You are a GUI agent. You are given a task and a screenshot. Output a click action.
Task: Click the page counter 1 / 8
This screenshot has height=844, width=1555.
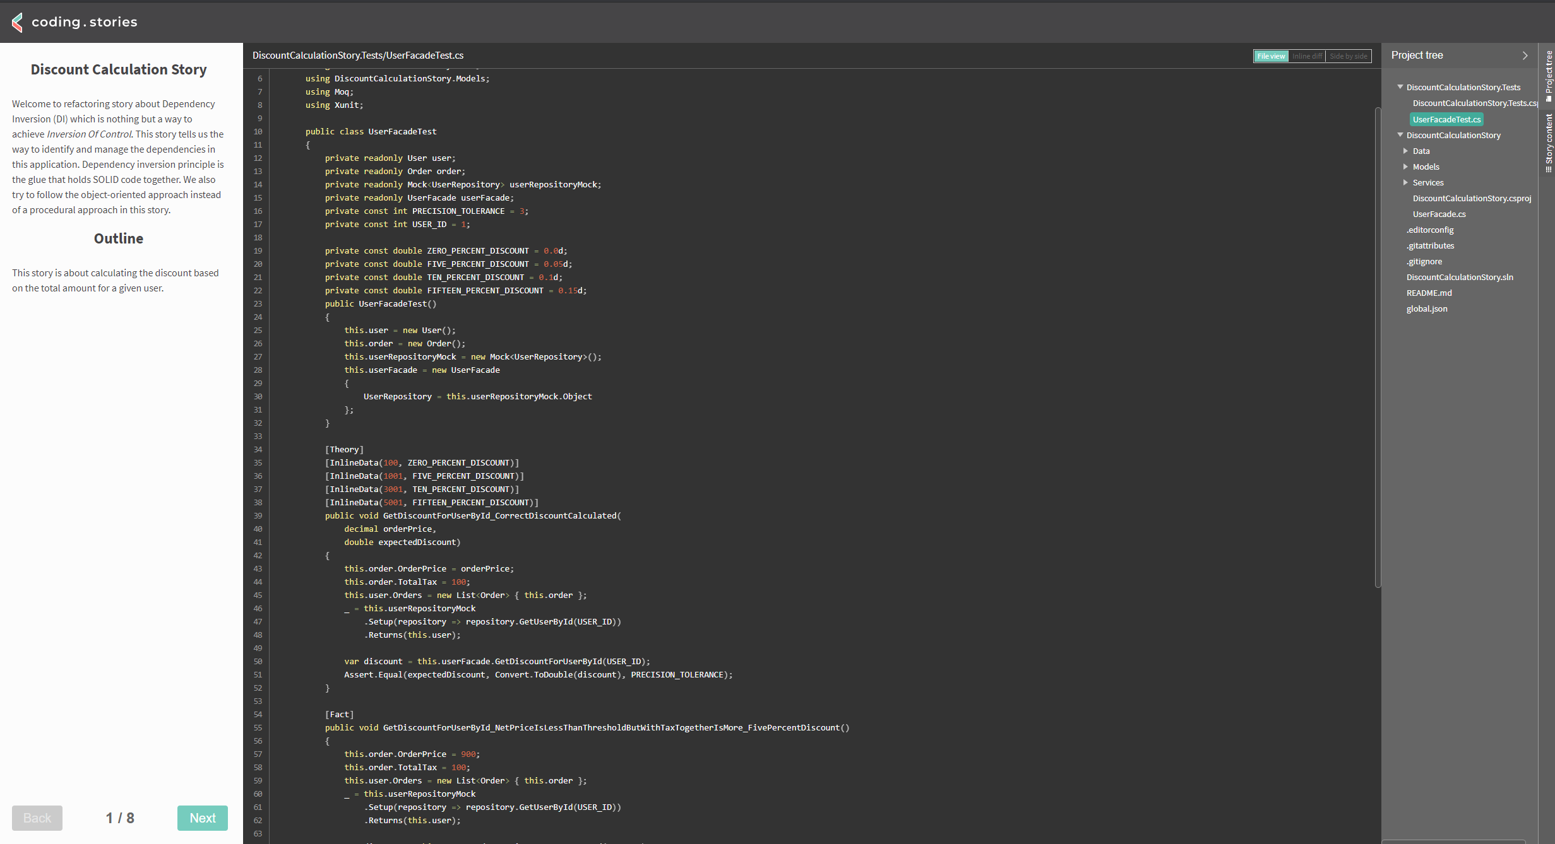[120, 818]
